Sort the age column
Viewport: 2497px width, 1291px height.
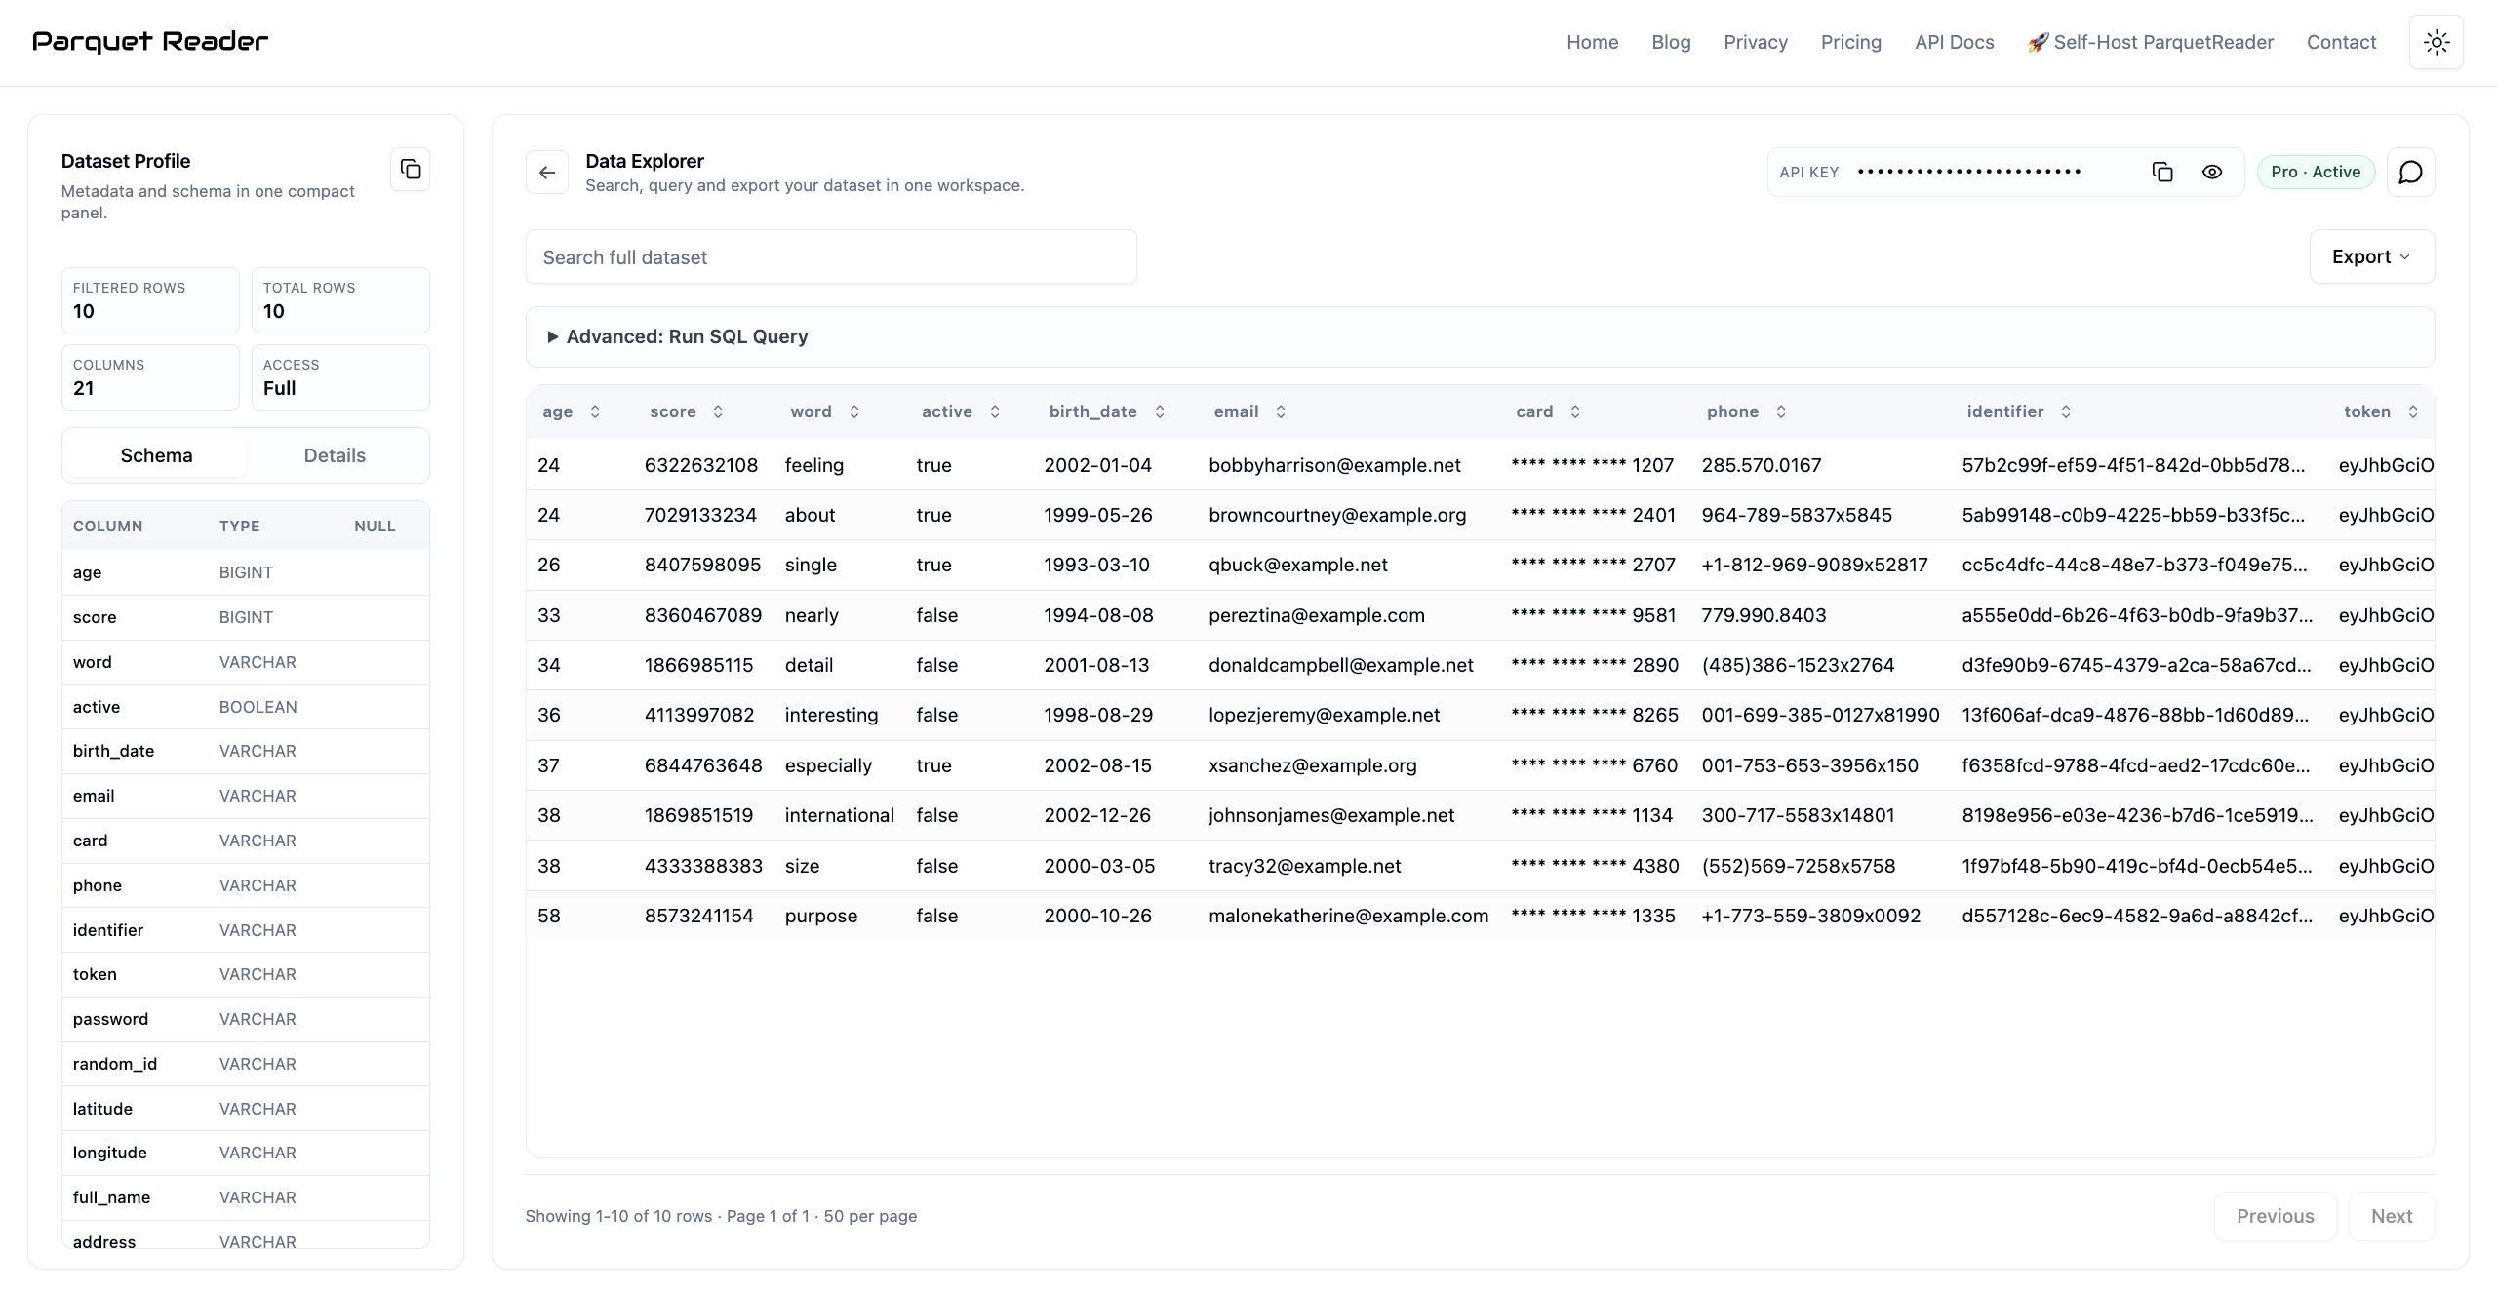pyautogui.click(x=596, y=411)
